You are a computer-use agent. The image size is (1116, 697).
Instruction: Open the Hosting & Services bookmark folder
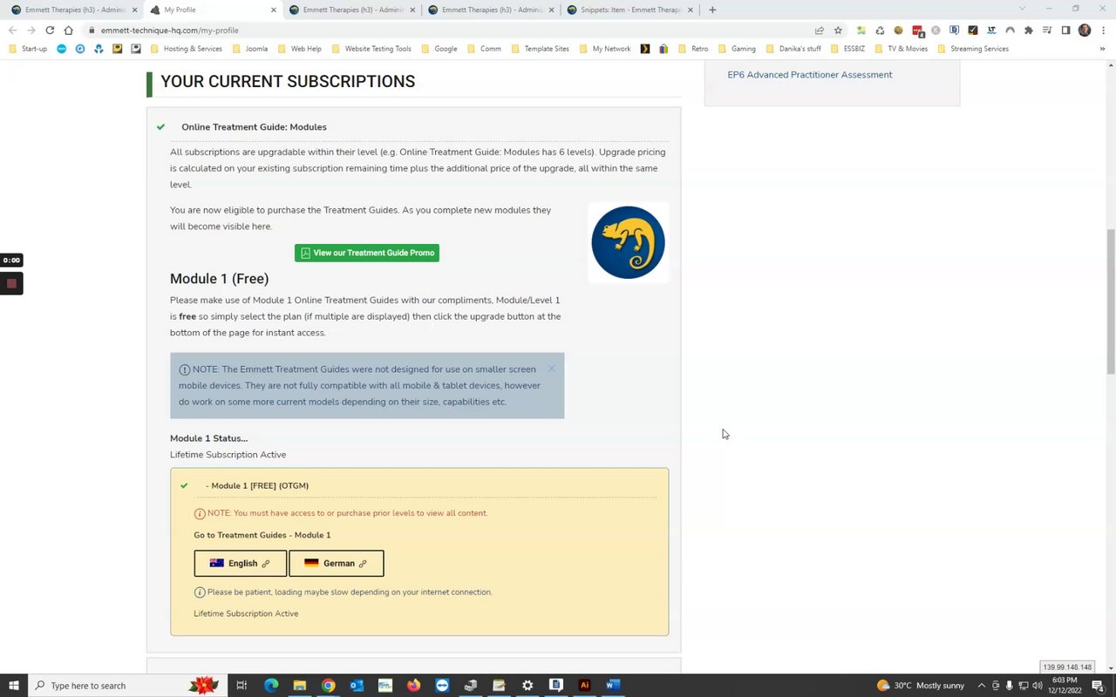tap(187, 49)
